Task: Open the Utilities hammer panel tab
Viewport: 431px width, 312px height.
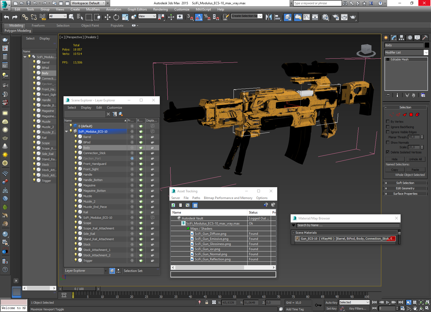Action: 425,38
